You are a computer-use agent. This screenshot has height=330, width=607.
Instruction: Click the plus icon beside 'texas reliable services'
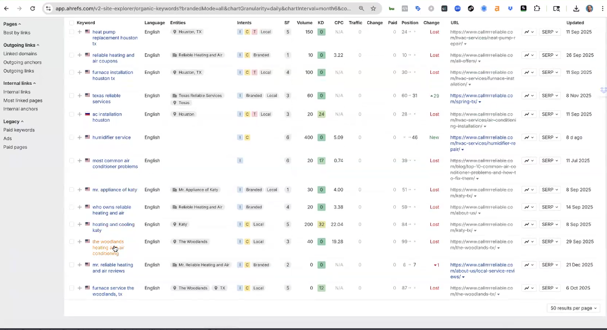(x=80, y=96)
